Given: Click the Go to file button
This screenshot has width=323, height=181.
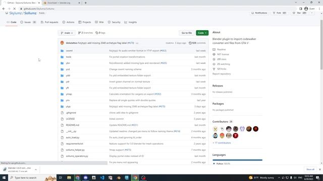Looking at the screenshot, I should point(187,33).
